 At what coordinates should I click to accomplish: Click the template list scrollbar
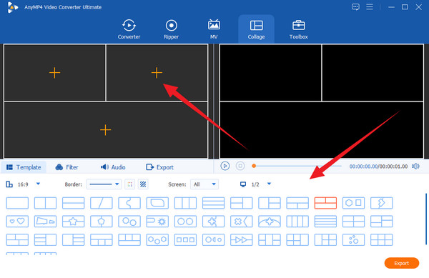426,219
